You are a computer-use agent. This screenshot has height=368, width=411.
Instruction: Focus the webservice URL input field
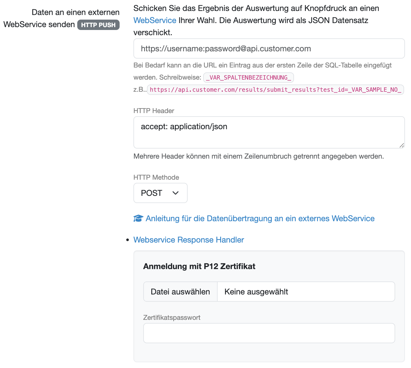(x=269, y=48)
